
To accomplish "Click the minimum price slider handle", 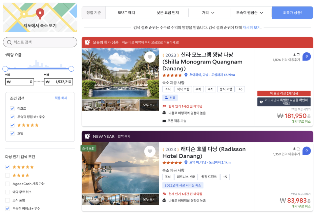I will coord(5,69).
